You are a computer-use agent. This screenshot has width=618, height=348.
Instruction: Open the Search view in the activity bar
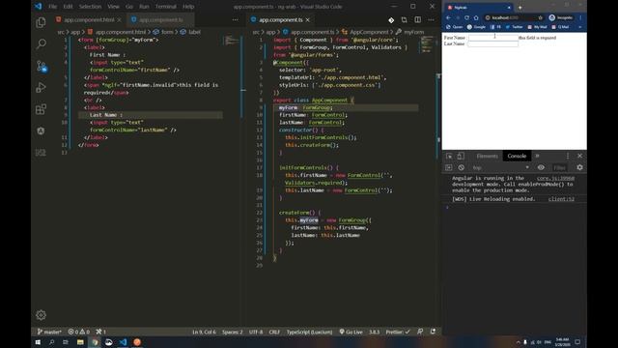pyautogui.click(x=41, y=43)
